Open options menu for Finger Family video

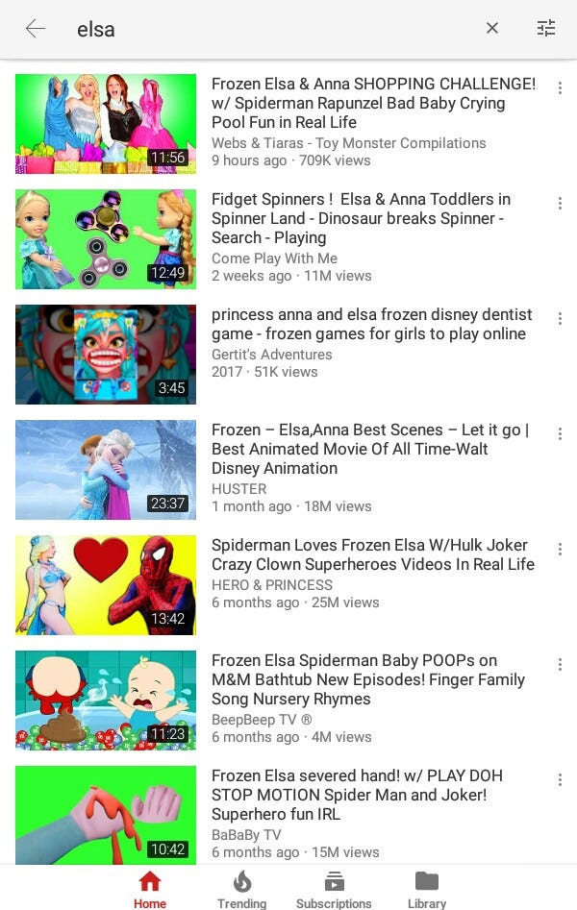pos(560,665)
